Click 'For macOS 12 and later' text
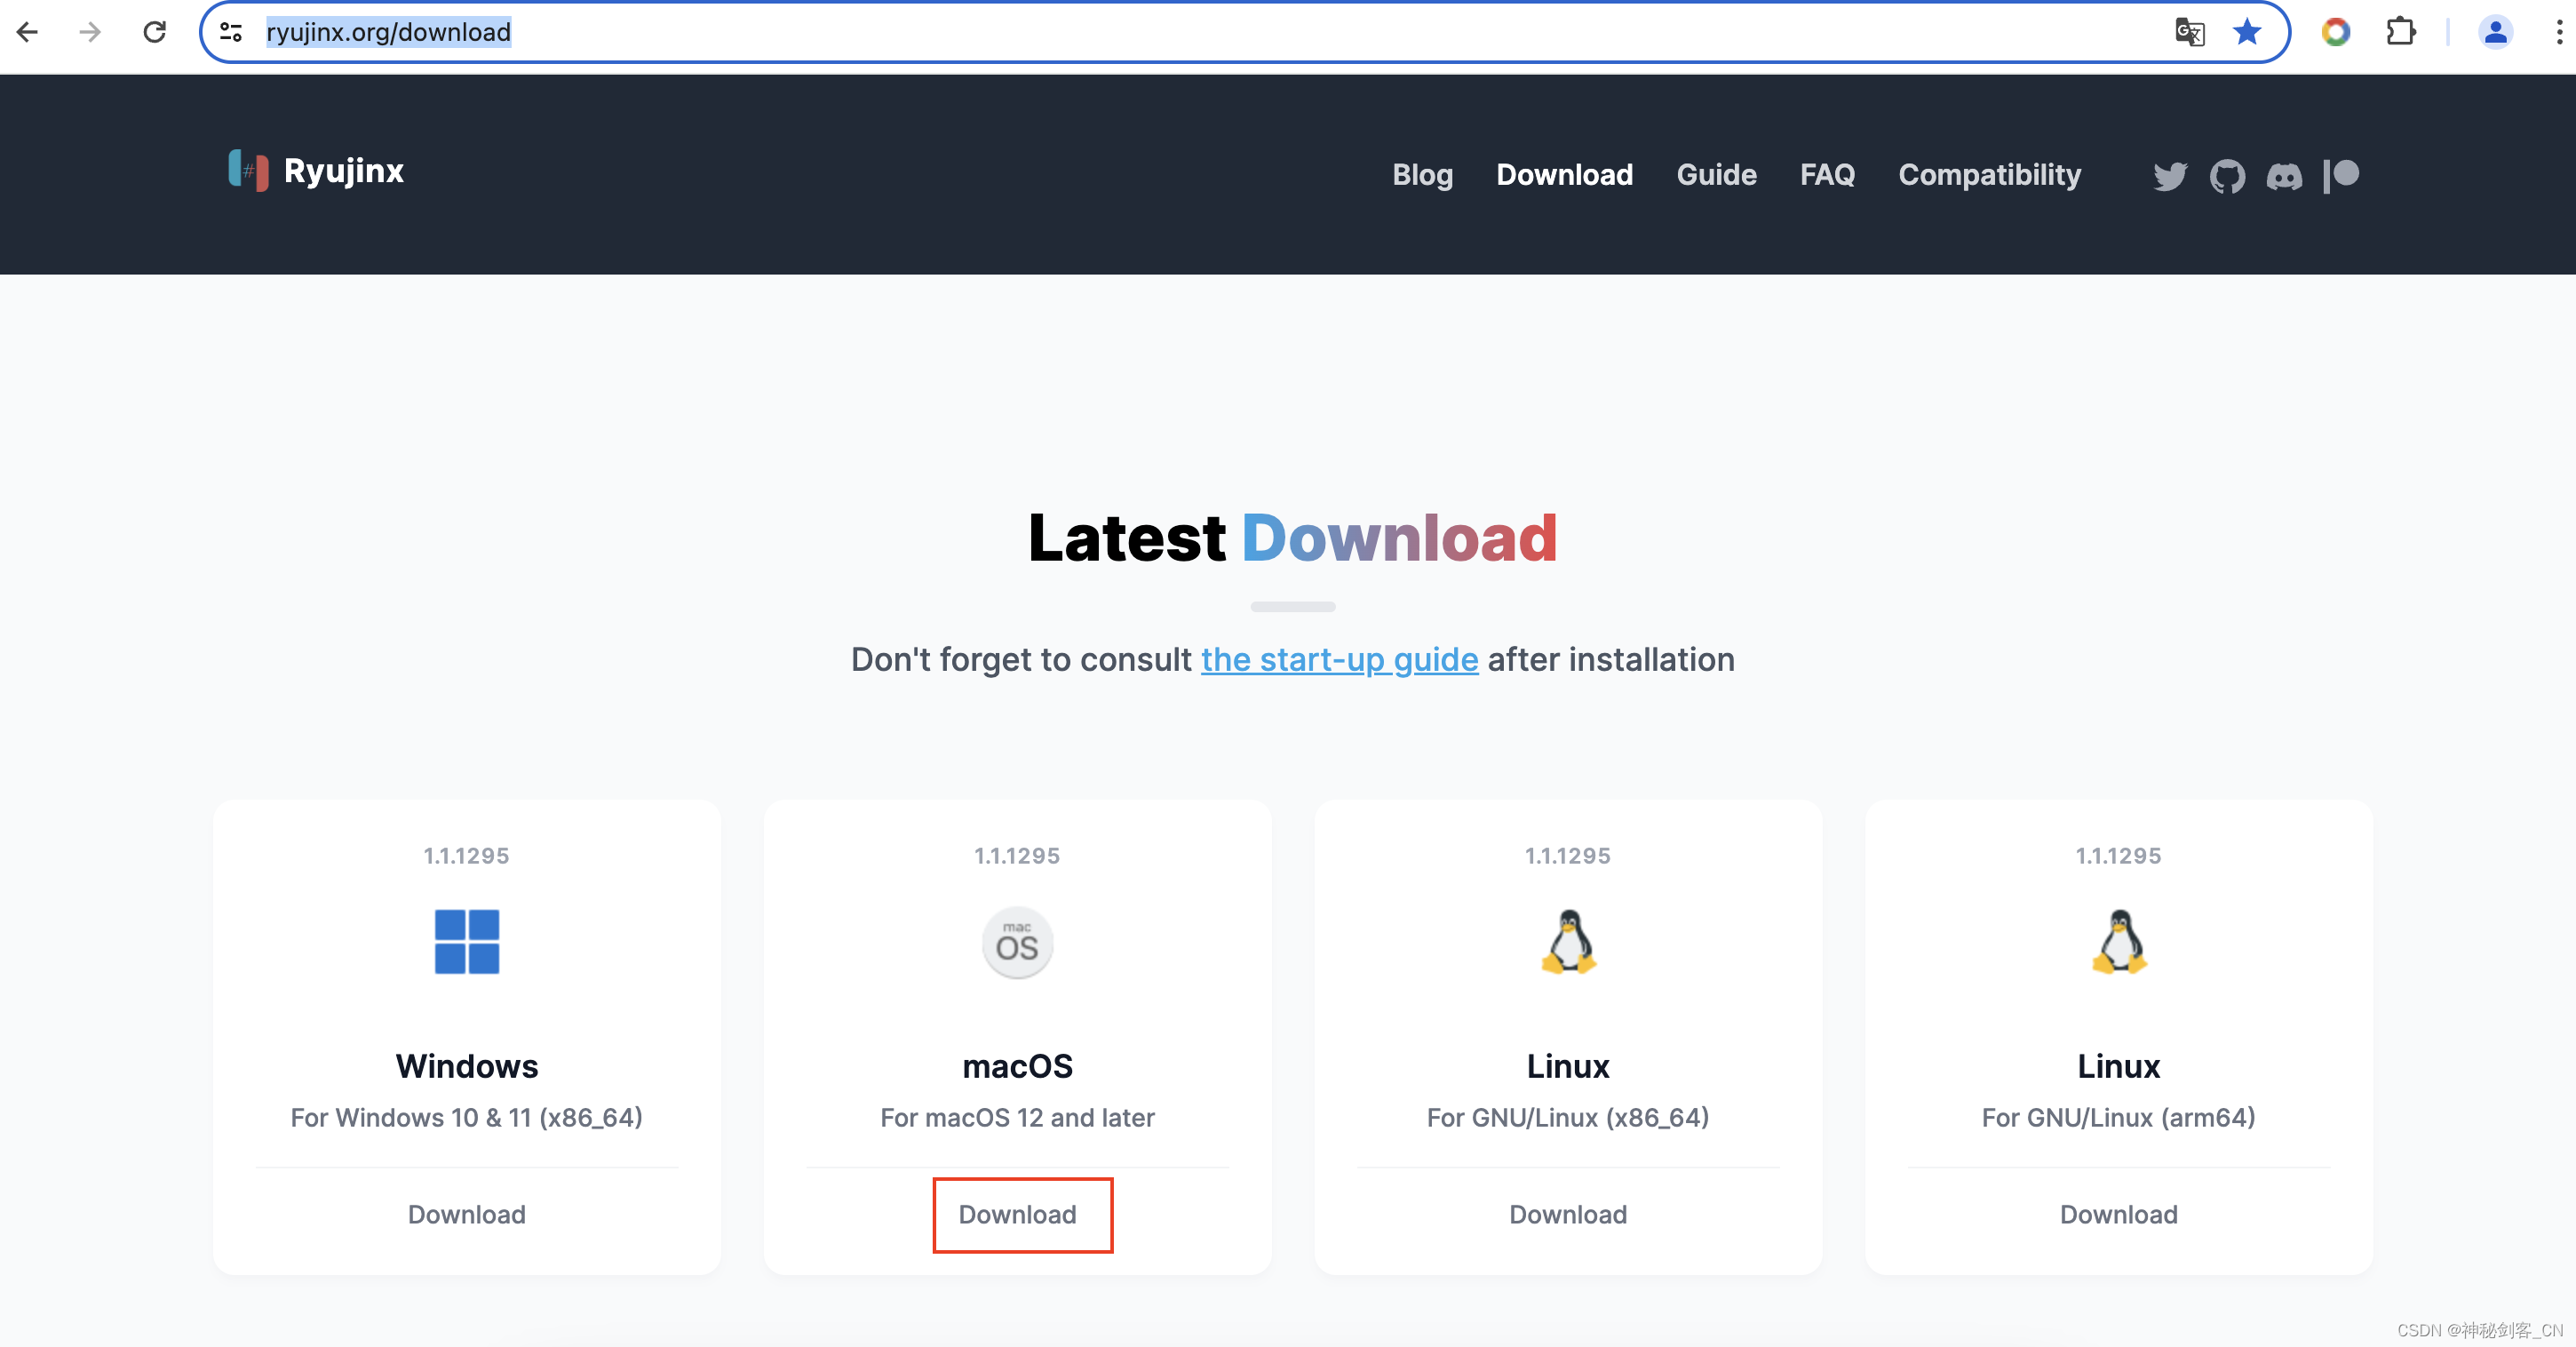 click(1017, 1117)
